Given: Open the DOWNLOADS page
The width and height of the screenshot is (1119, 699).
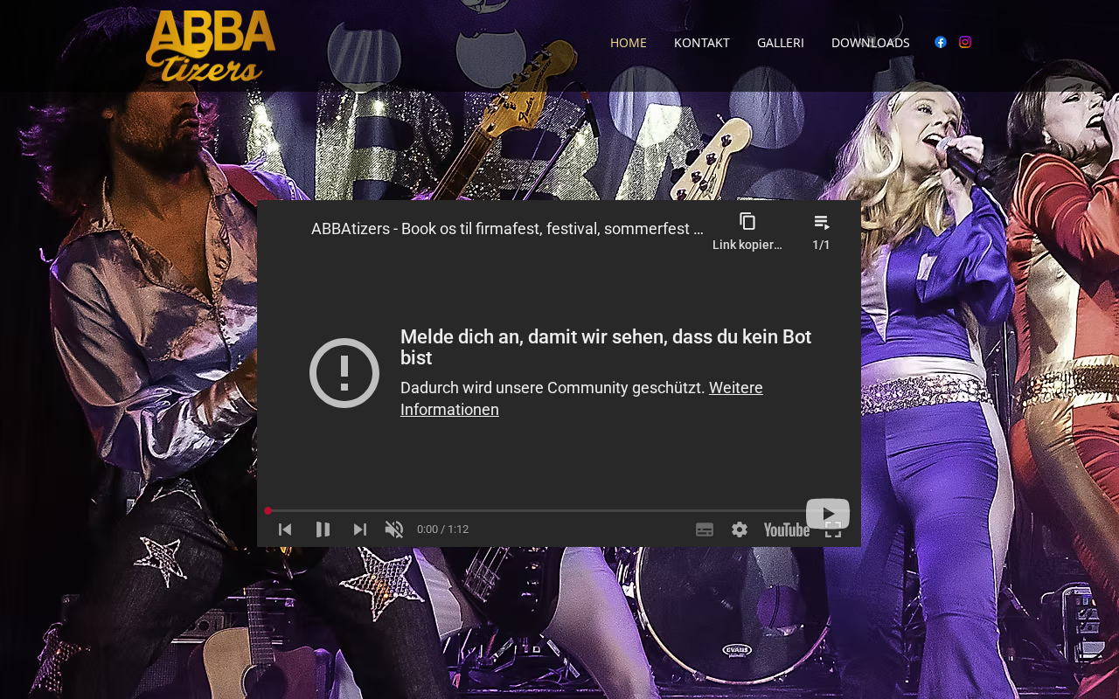Looking at the screenshot, I should click(871, 43).
